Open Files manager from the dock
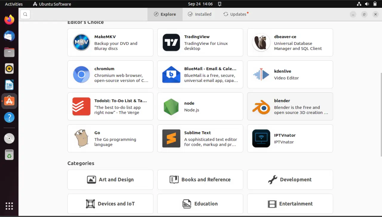 [x=9, y=52]
